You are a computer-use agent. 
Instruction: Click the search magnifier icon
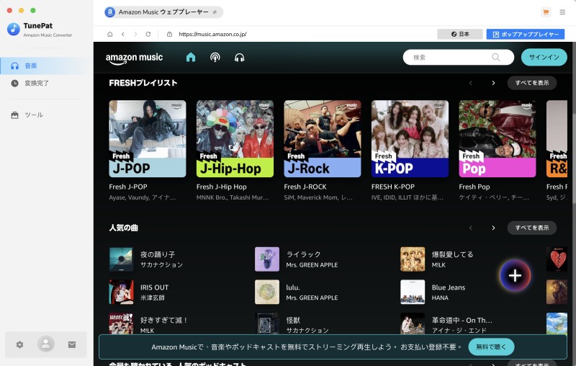(x=496, y=58)
